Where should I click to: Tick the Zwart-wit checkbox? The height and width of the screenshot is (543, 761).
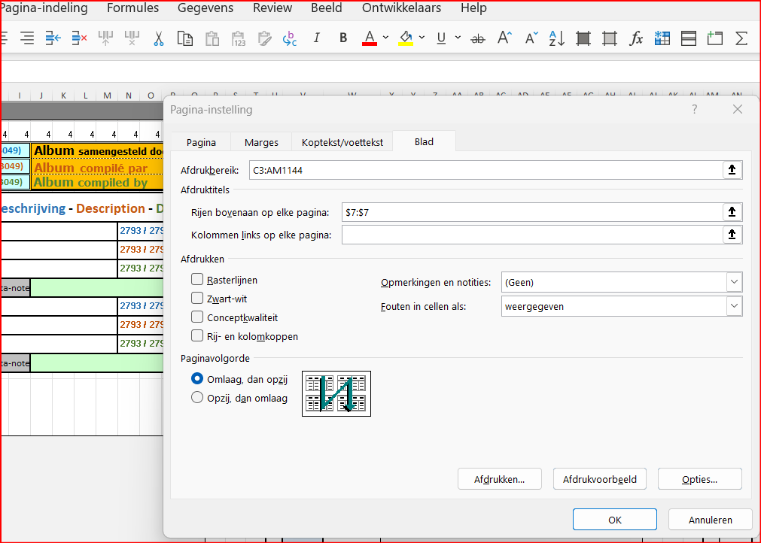click(x=197, y=298)
